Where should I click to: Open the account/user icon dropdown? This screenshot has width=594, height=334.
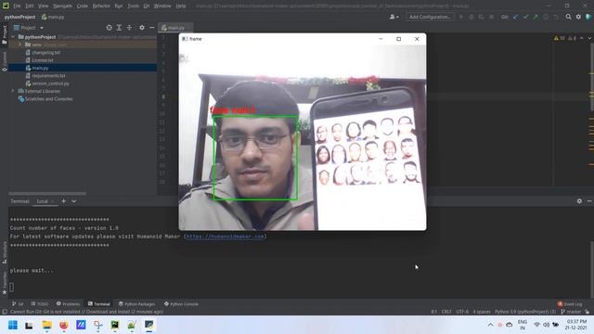coord(394,17)
